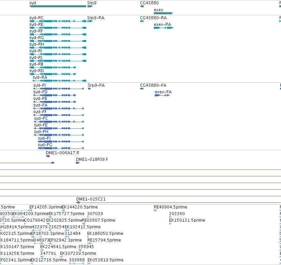Click the syd-PF protein label
Viewport: 281px width, 265px height.
point(40,112)
